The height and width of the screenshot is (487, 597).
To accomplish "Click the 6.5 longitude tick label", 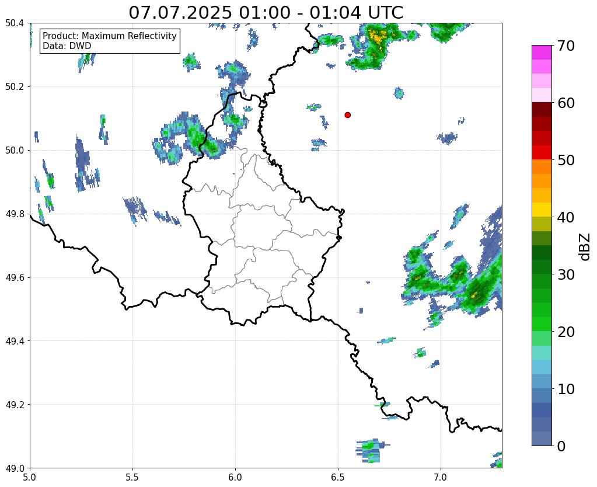I will pyautogui.click(x=338, y=477).
